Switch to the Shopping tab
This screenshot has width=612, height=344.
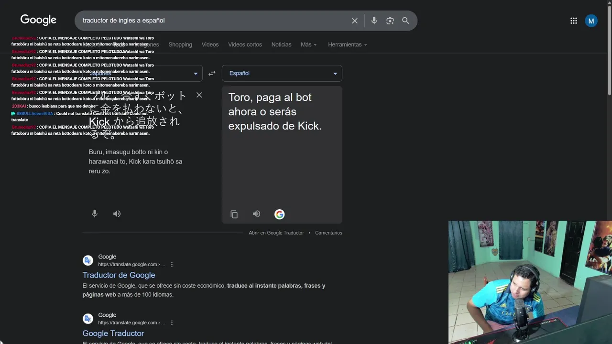click(x=180, y=44)
